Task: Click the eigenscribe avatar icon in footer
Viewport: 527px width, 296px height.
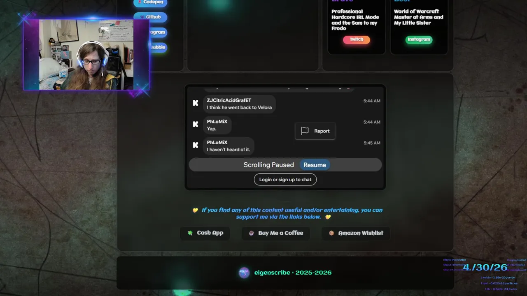Action: coord(244,273)
